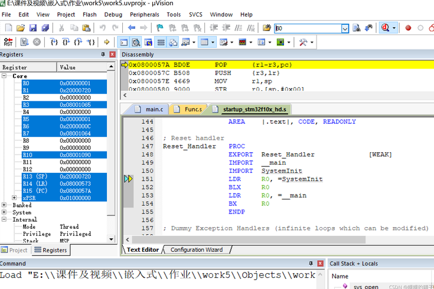
Task: Click the editor horizontal scrollbar thumb
Action: 248,239
